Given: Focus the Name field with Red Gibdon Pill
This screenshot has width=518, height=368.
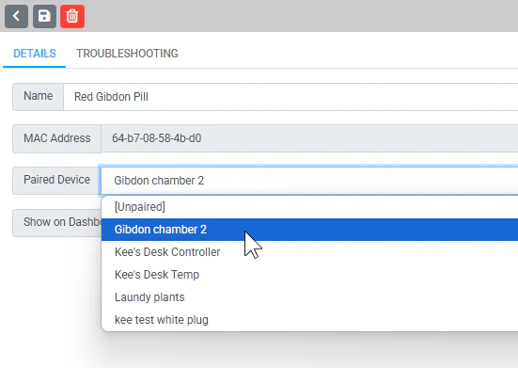Looking at the screenshot, I should coord(290,97).
